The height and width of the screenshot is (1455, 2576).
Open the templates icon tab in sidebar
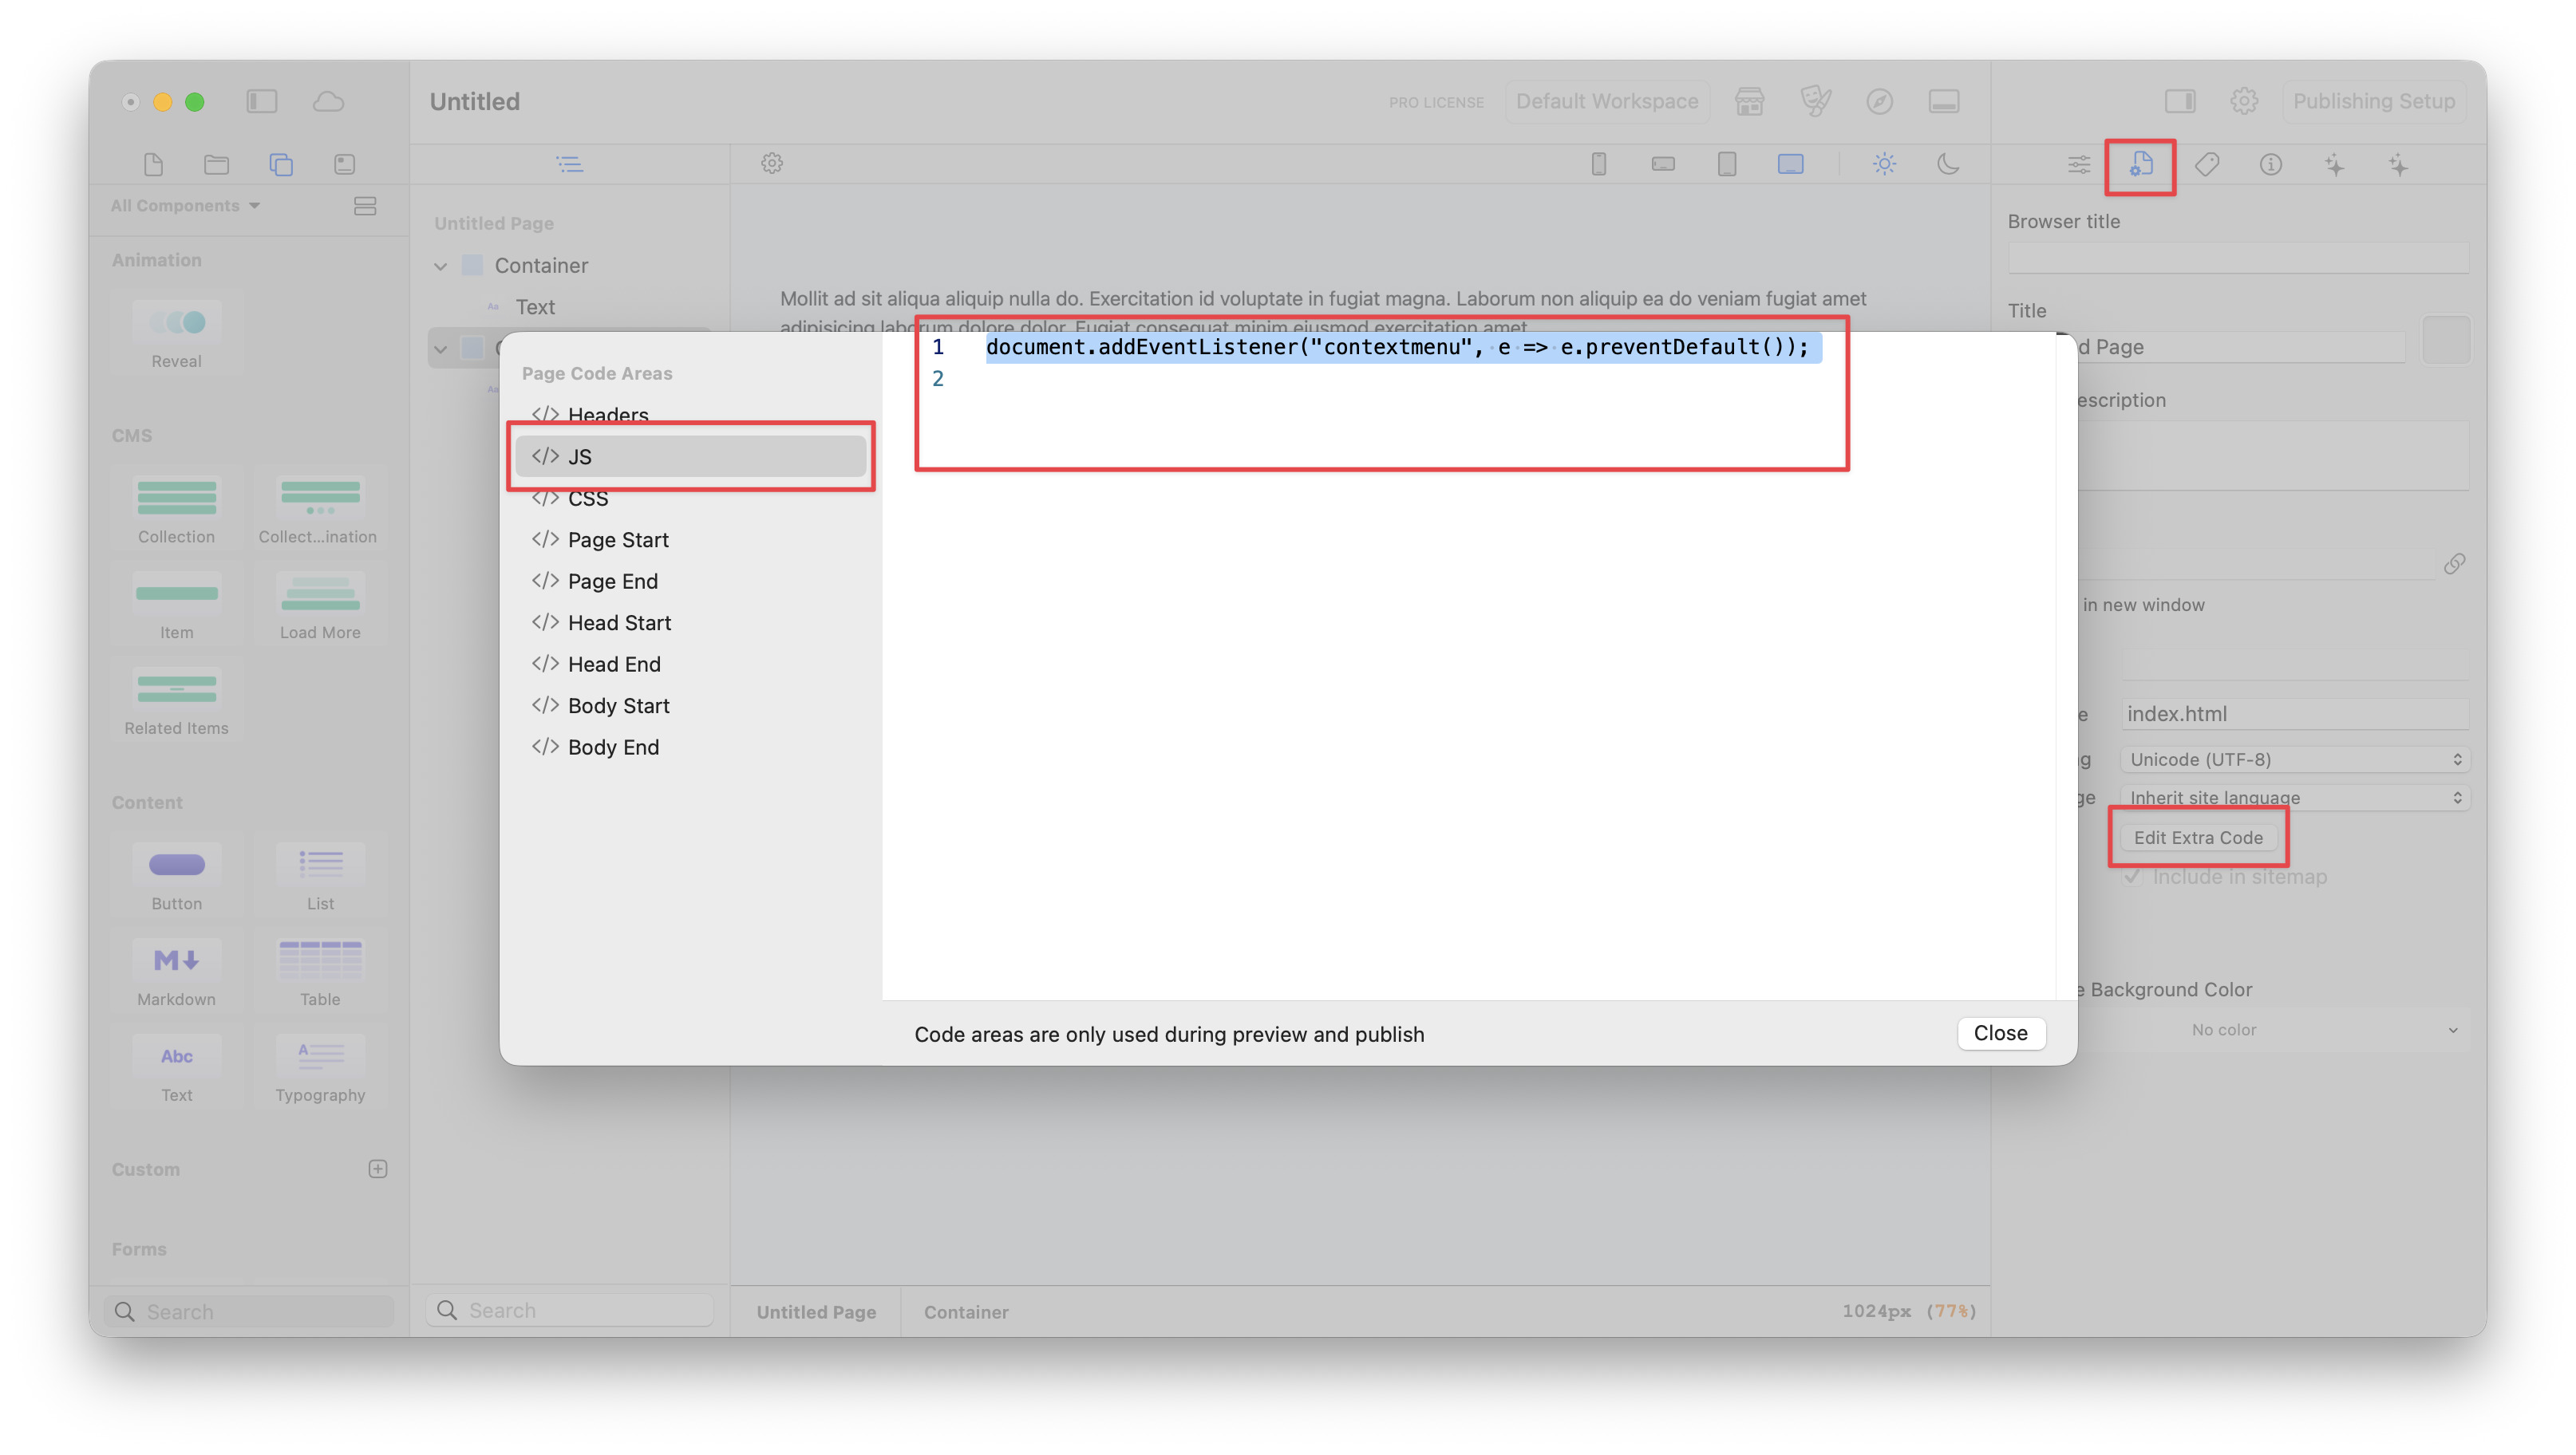[345, 164]
